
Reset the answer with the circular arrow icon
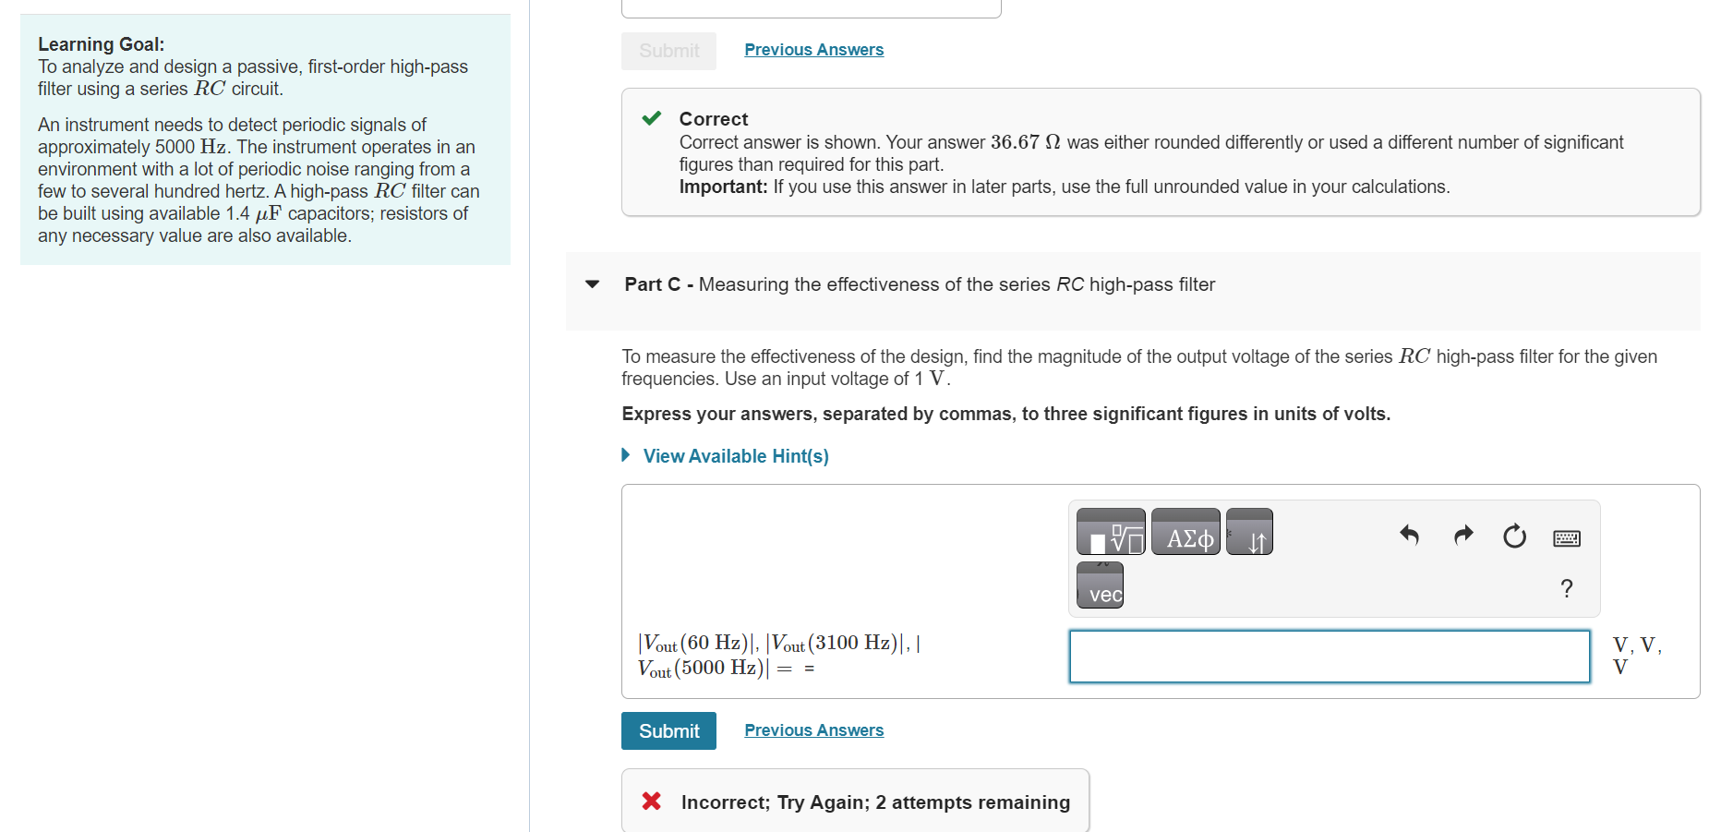pyautogui.click(x=1514, y=536)
